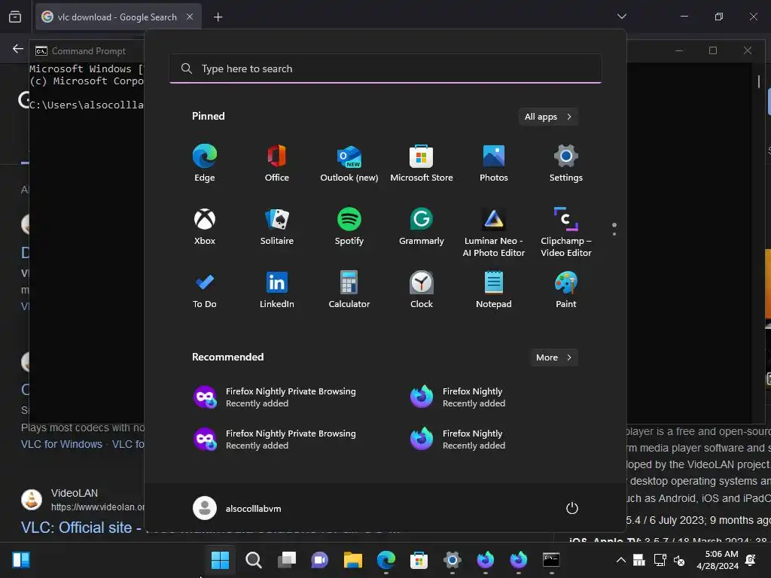Click the Windows Start button on taskbar

(220, 560)
